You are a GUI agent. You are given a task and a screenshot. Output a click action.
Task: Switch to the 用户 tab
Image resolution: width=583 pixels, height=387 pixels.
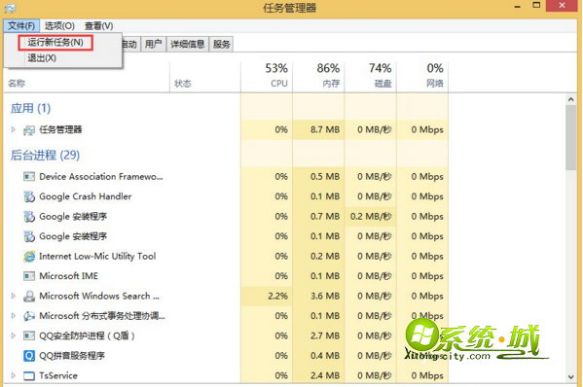coord(153,44)
